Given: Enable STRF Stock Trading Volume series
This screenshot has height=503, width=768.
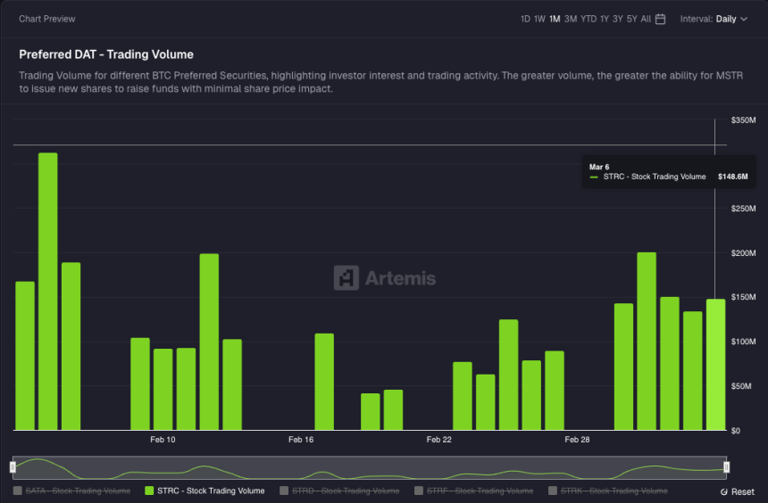Looking at the screenshot, I should click(479, 491).
